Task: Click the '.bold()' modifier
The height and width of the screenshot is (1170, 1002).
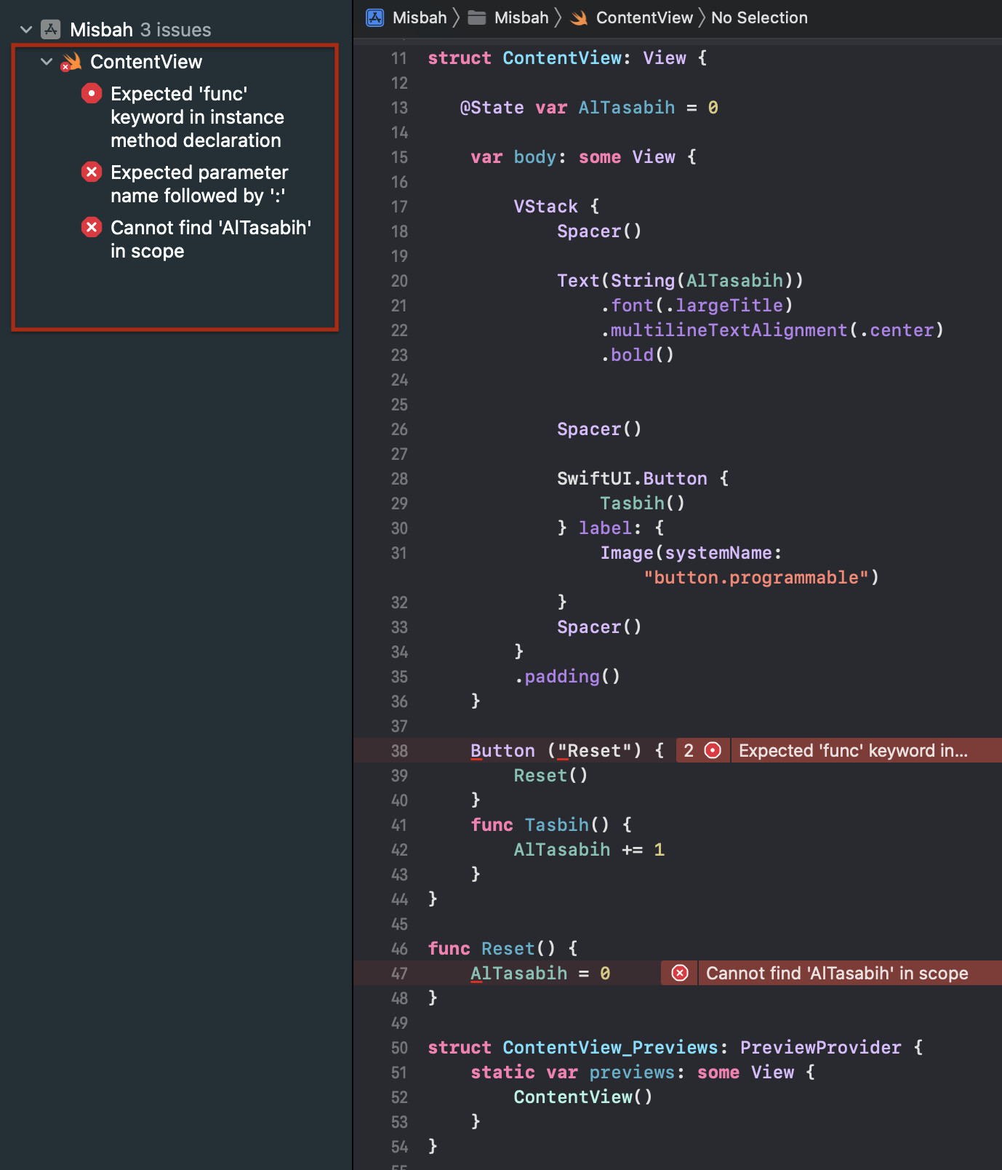Action: tap(638, 355)
